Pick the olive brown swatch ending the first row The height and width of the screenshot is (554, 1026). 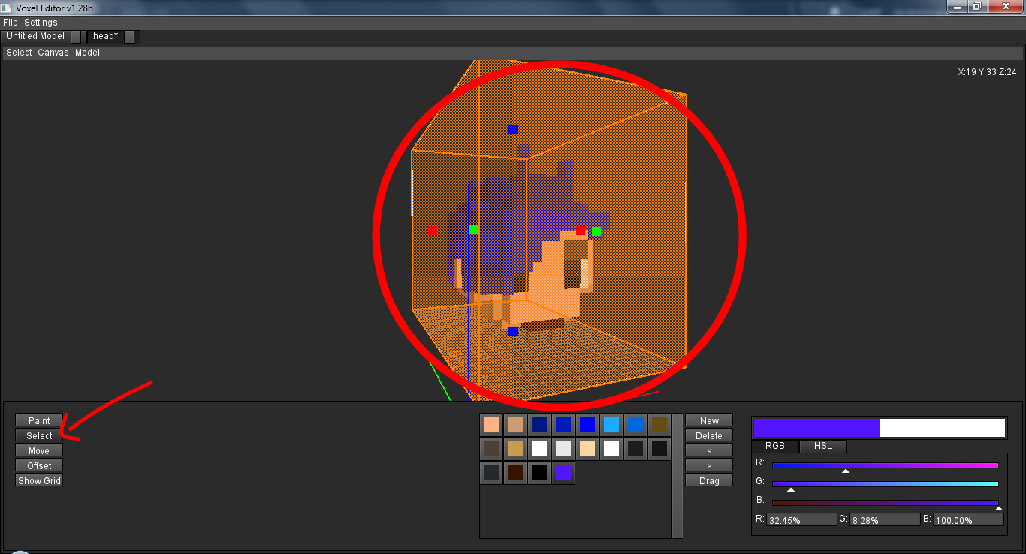click(x=659, y=425)
